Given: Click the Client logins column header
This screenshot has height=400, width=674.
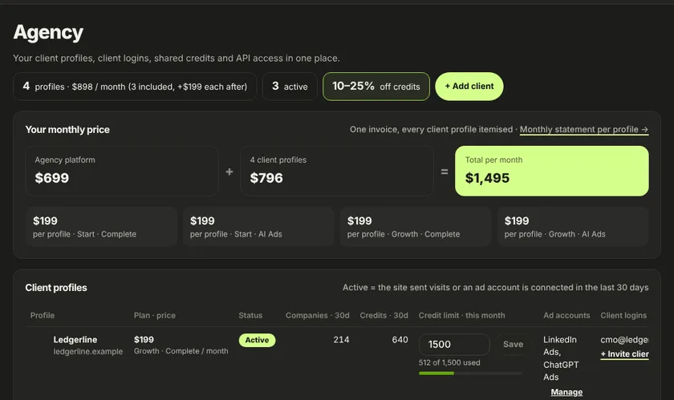Looking at the screenshot, I should coord(623,315).
